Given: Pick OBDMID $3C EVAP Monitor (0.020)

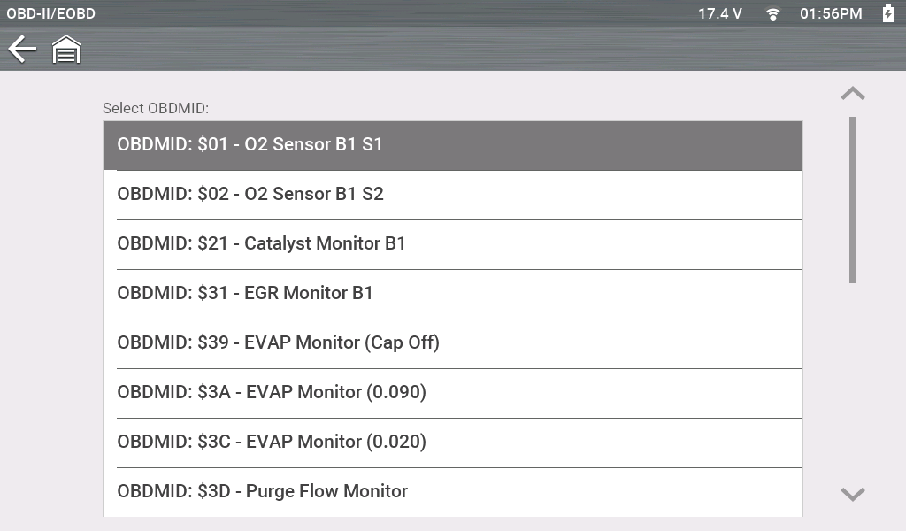Looking at the screenshot, I should click(453, 442).
